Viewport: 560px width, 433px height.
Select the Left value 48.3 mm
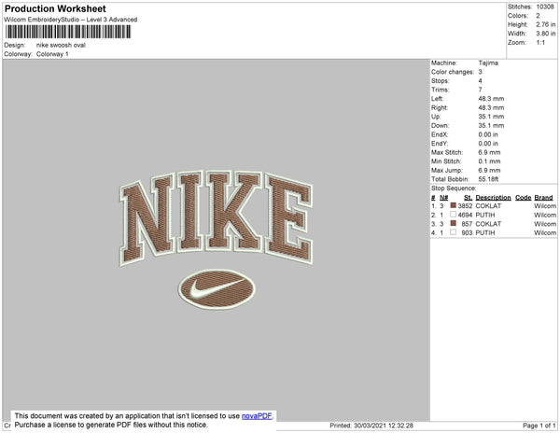492,99
